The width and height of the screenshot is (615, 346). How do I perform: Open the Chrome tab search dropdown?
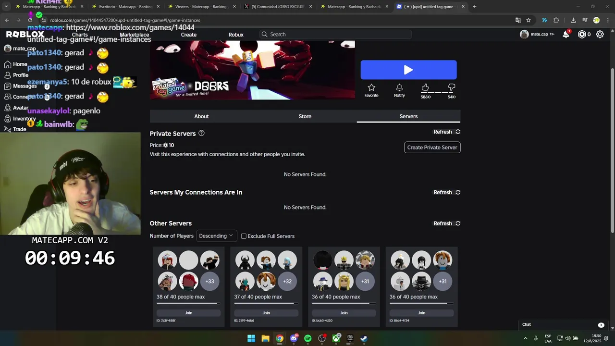[6, 7]
